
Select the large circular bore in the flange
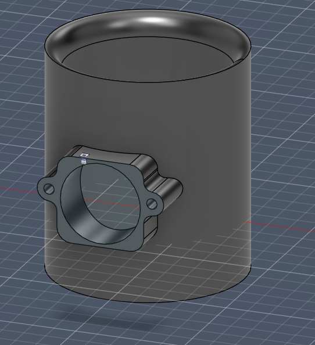click(101, 203)
